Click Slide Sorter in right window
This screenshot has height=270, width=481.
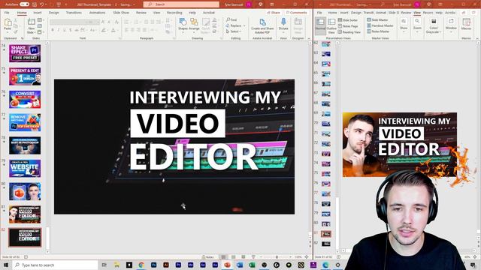coord(348,20)
